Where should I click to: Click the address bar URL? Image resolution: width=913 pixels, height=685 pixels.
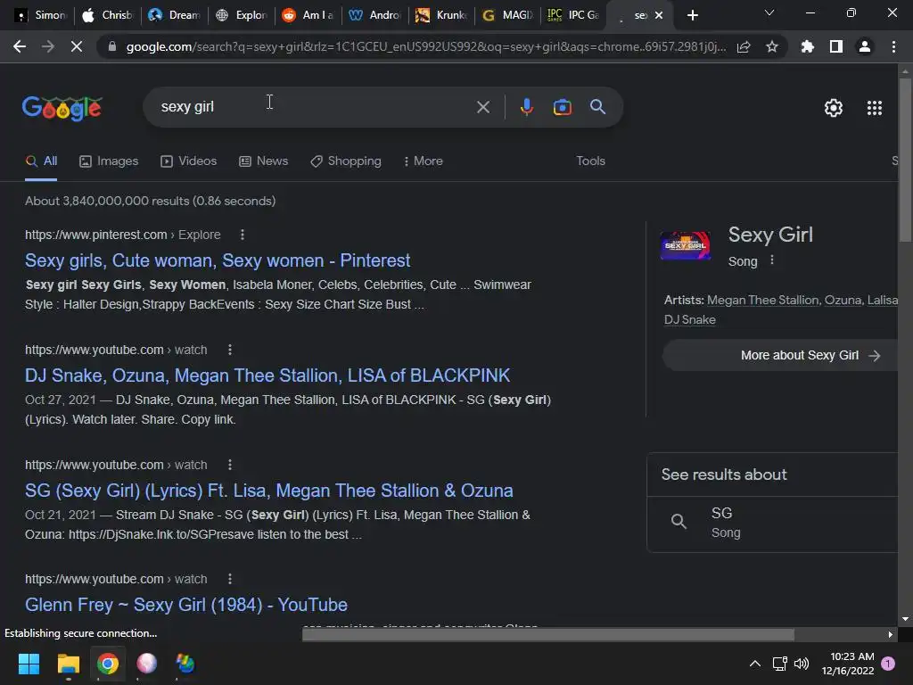point(425,46)
